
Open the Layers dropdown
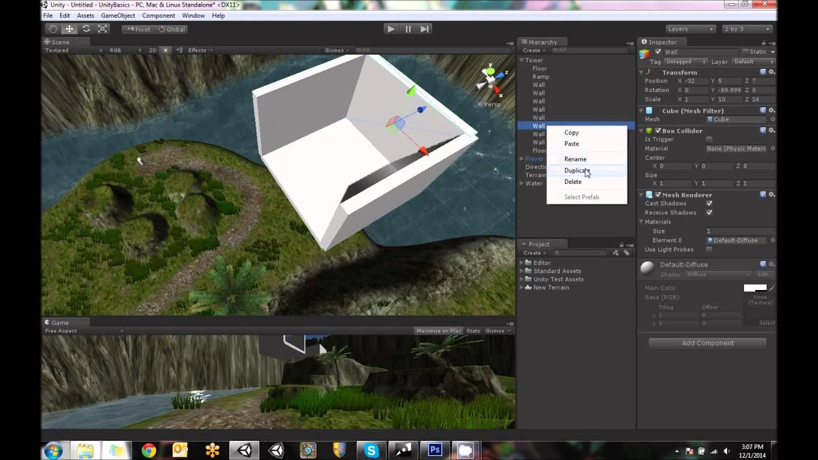(x=690, y=29)
